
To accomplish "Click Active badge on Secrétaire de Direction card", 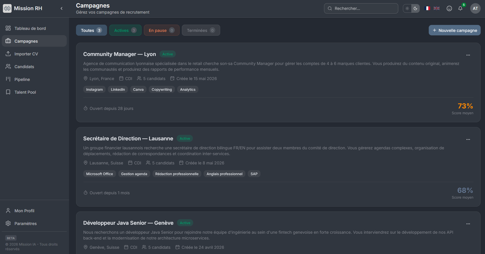I will (185, 139).
